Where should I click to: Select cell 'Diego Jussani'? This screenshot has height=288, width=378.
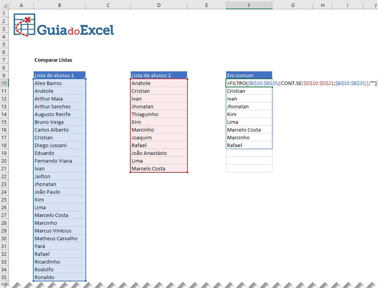pos(59,145)
